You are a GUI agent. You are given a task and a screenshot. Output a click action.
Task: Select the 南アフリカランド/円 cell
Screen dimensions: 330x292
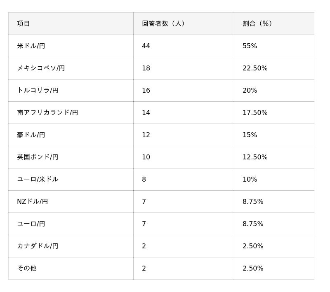[47, 112]
